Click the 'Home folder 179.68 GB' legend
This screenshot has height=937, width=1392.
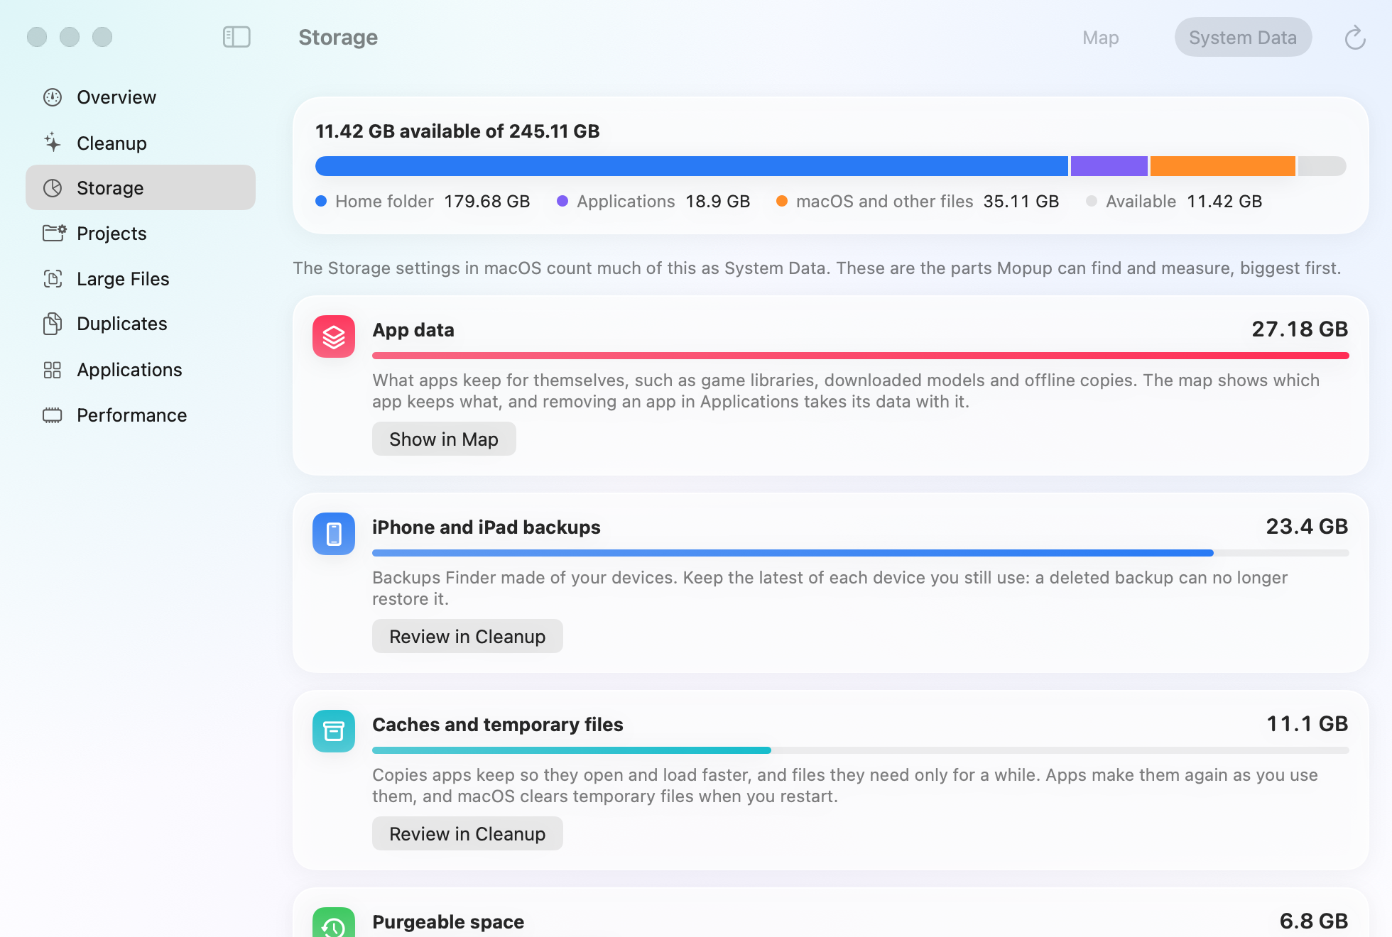pos(423,202)
